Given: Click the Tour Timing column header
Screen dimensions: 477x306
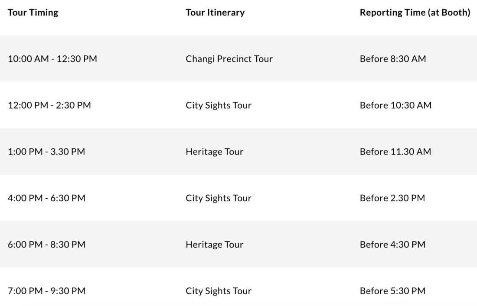Looking at the screenshot, I should (x=33, y=13).
